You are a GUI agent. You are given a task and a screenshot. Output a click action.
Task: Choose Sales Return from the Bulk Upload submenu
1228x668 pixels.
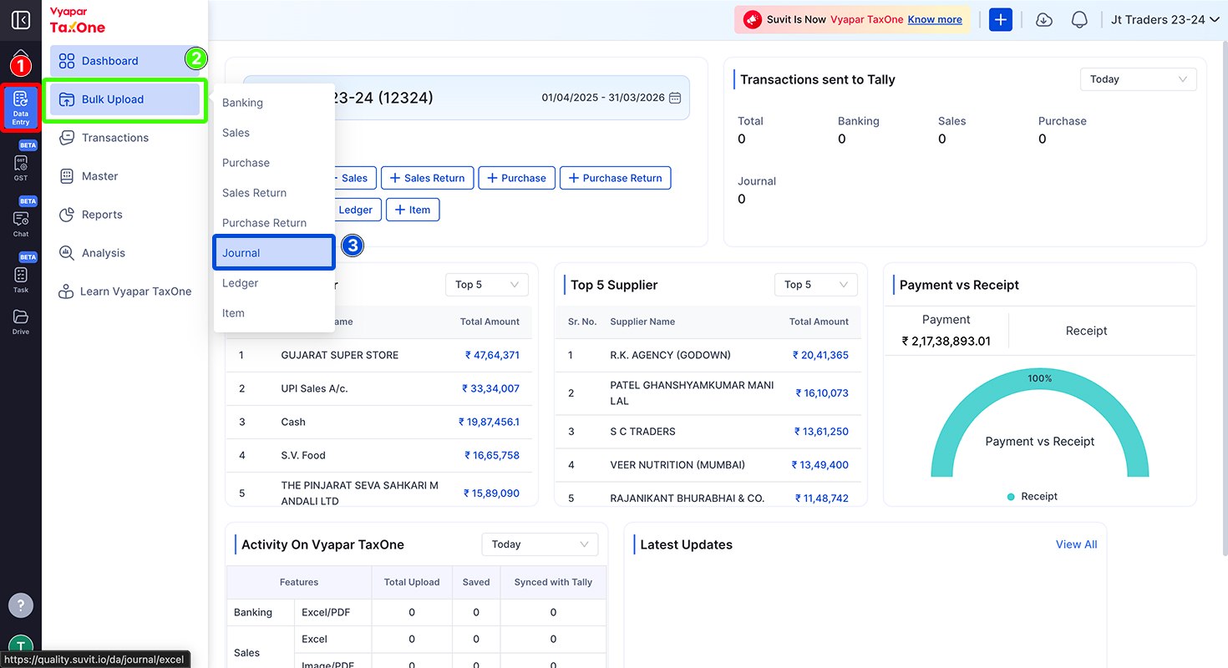274,193
